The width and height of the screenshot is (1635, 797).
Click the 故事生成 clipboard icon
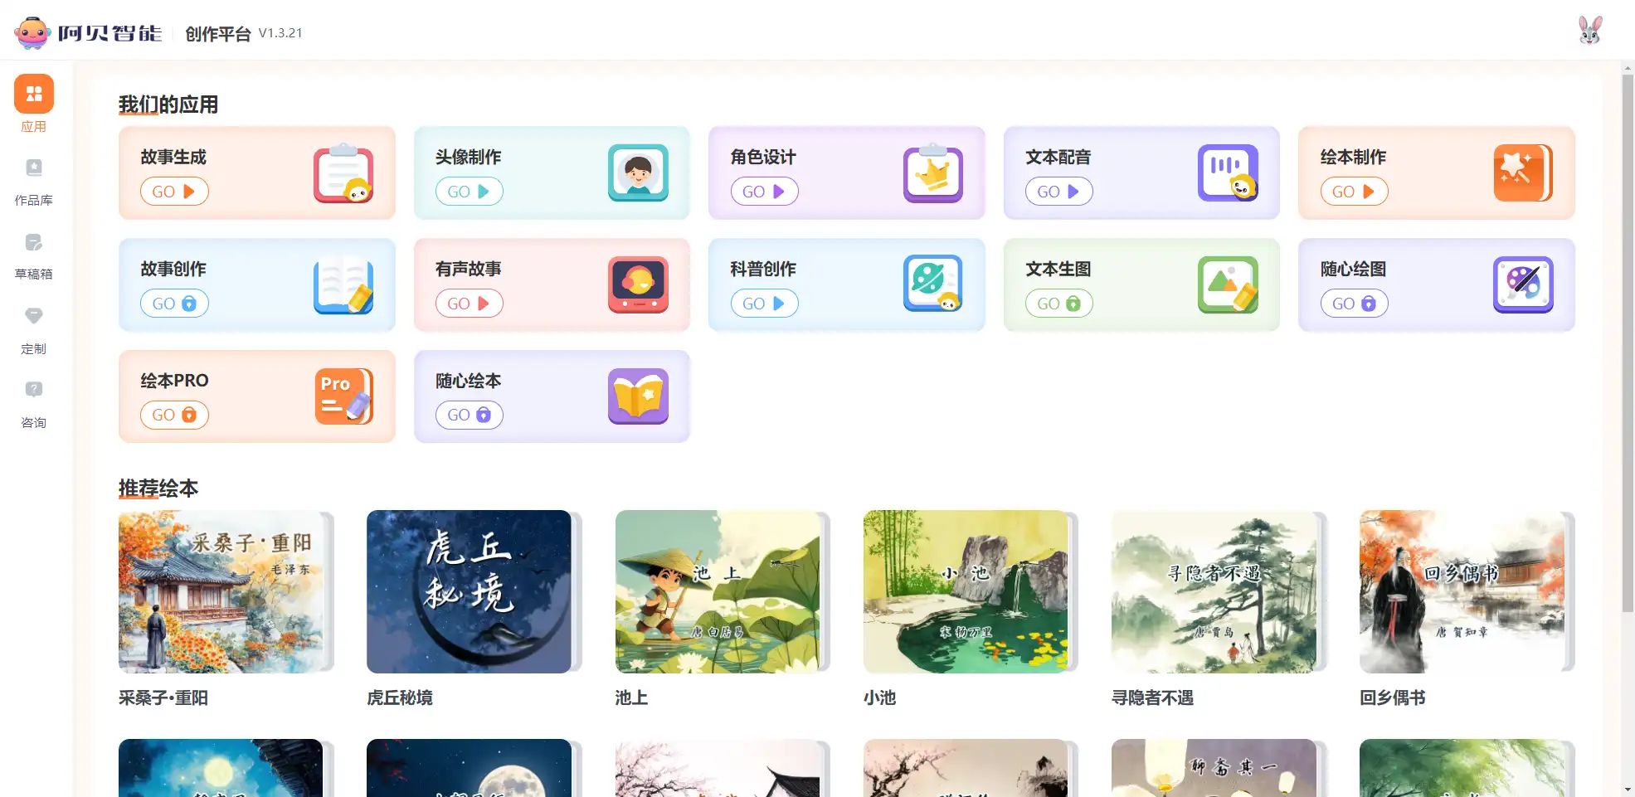343,173
